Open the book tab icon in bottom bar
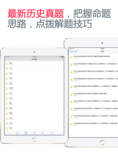Screen dimensions: 118x157 [x=17, y=132]
